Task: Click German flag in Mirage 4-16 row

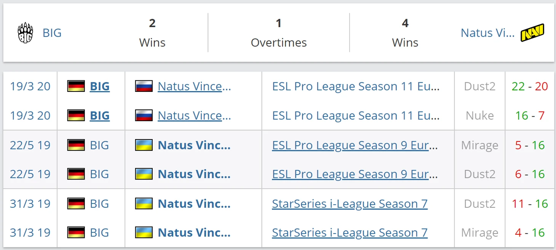Action: point(76,232)
